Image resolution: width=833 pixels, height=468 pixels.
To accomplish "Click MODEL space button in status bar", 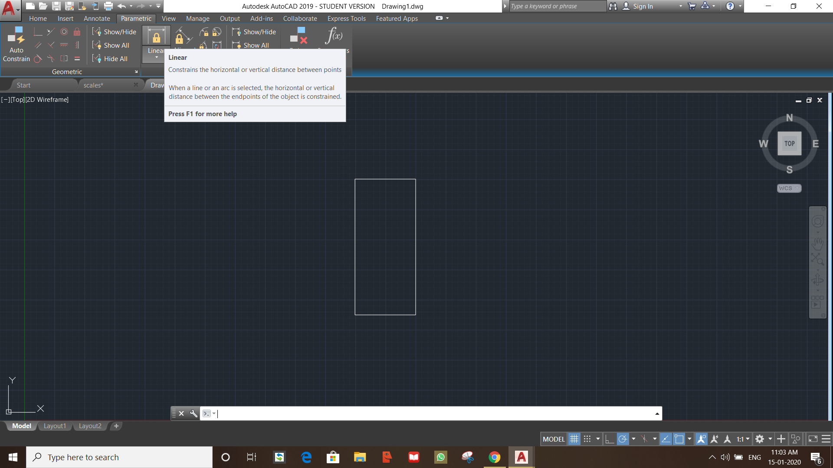I will 554,439.
